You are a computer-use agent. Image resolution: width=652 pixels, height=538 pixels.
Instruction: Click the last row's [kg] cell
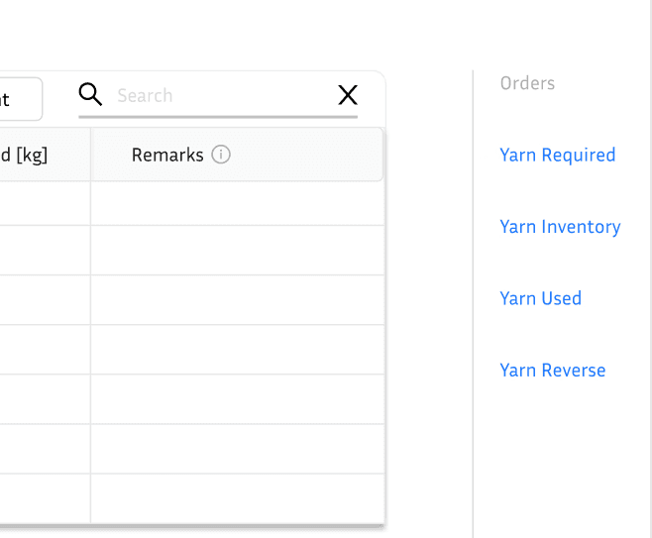coord(45,498)
